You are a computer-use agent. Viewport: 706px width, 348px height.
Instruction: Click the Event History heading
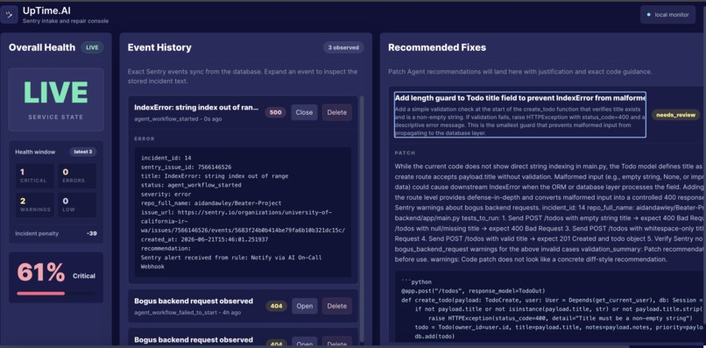[x=159, y=47]
